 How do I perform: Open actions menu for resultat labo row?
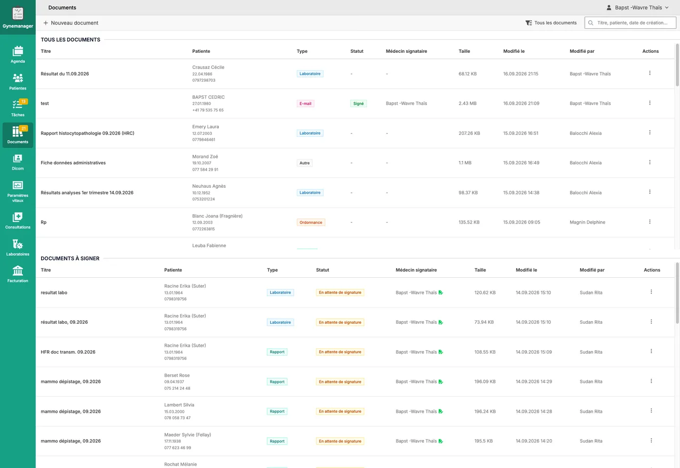(651, 292)
